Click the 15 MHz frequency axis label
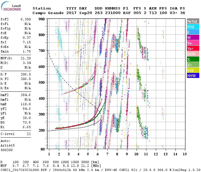Screen dimensions: 201x172 click(185, 154)
